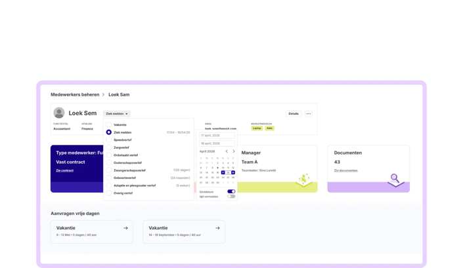Screen dimensions: 463x268
Task: Open the Zie contract link
Action: point(64,170)
